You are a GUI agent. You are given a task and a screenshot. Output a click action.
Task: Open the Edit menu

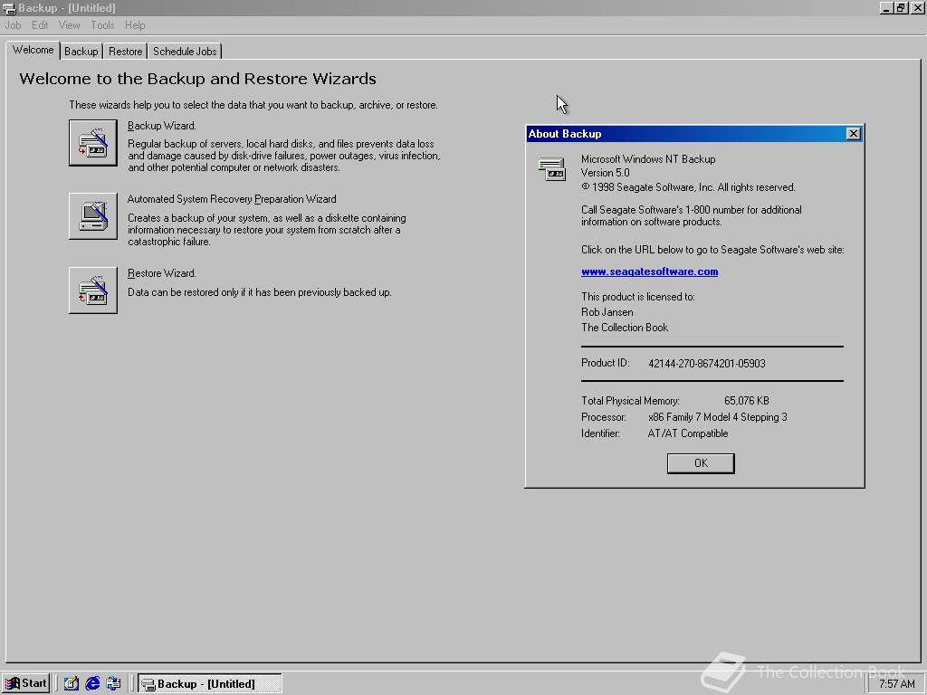point(40,25)
